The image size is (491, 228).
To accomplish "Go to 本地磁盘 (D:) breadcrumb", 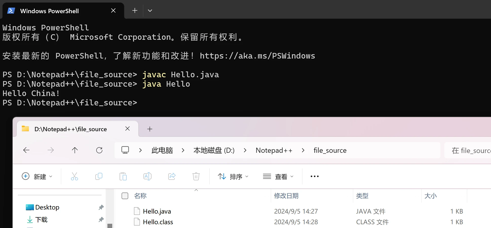I will point(214,150).
